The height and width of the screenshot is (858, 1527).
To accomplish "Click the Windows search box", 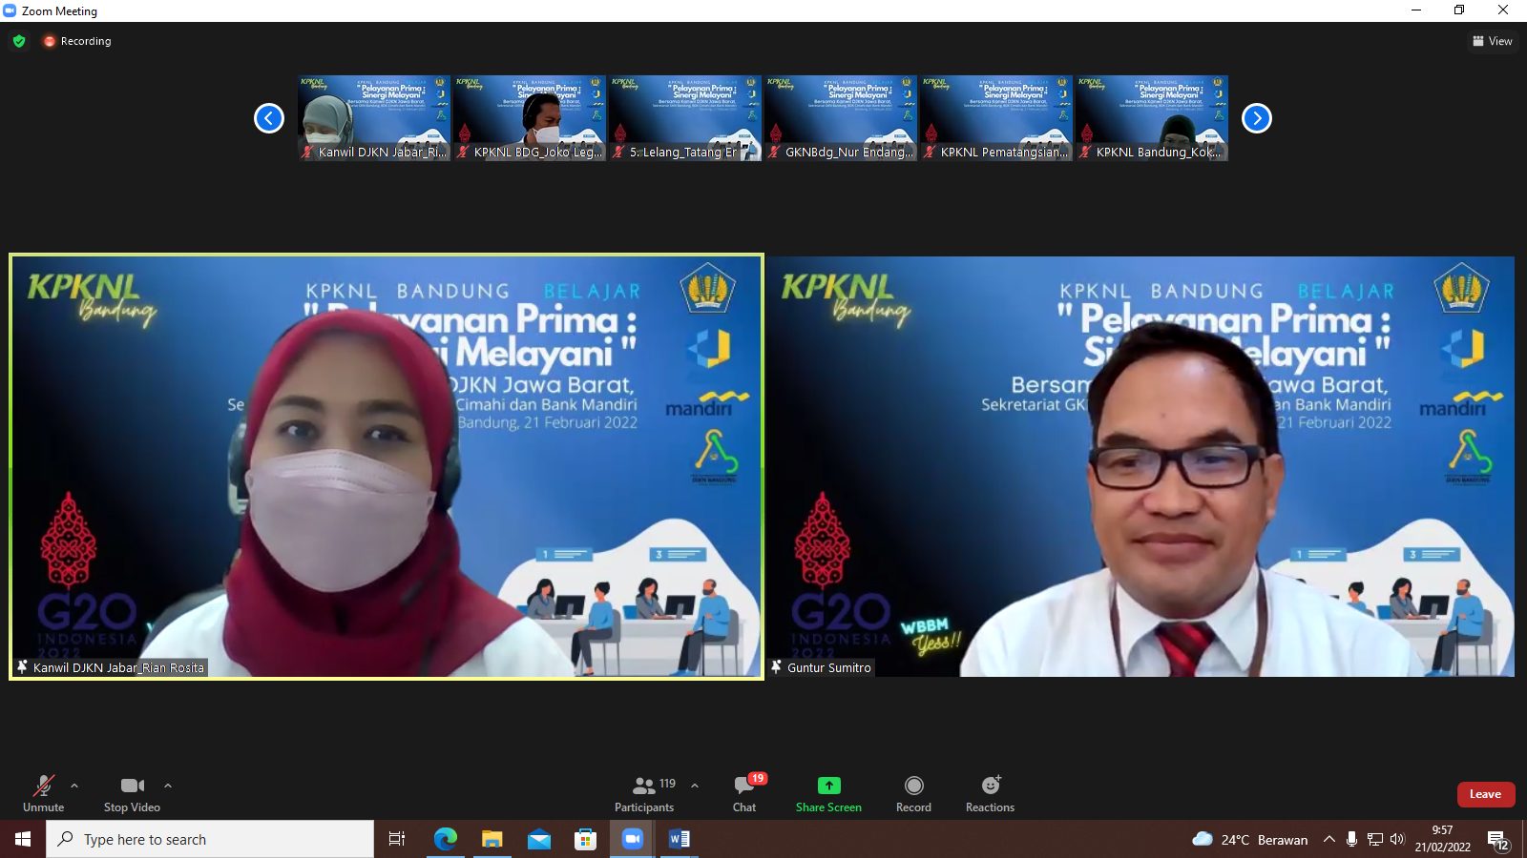I will pos(210,839).
